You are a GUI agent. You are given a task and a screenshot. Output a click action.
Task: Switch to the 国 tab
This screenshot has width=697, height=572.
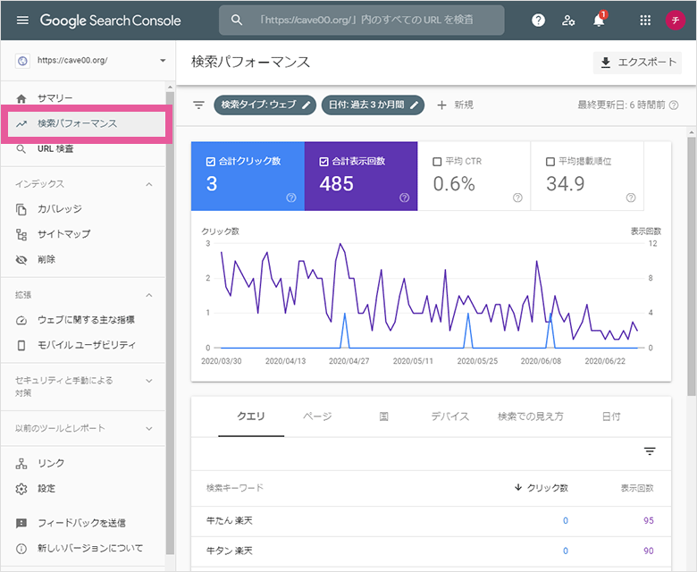point(383,416)
